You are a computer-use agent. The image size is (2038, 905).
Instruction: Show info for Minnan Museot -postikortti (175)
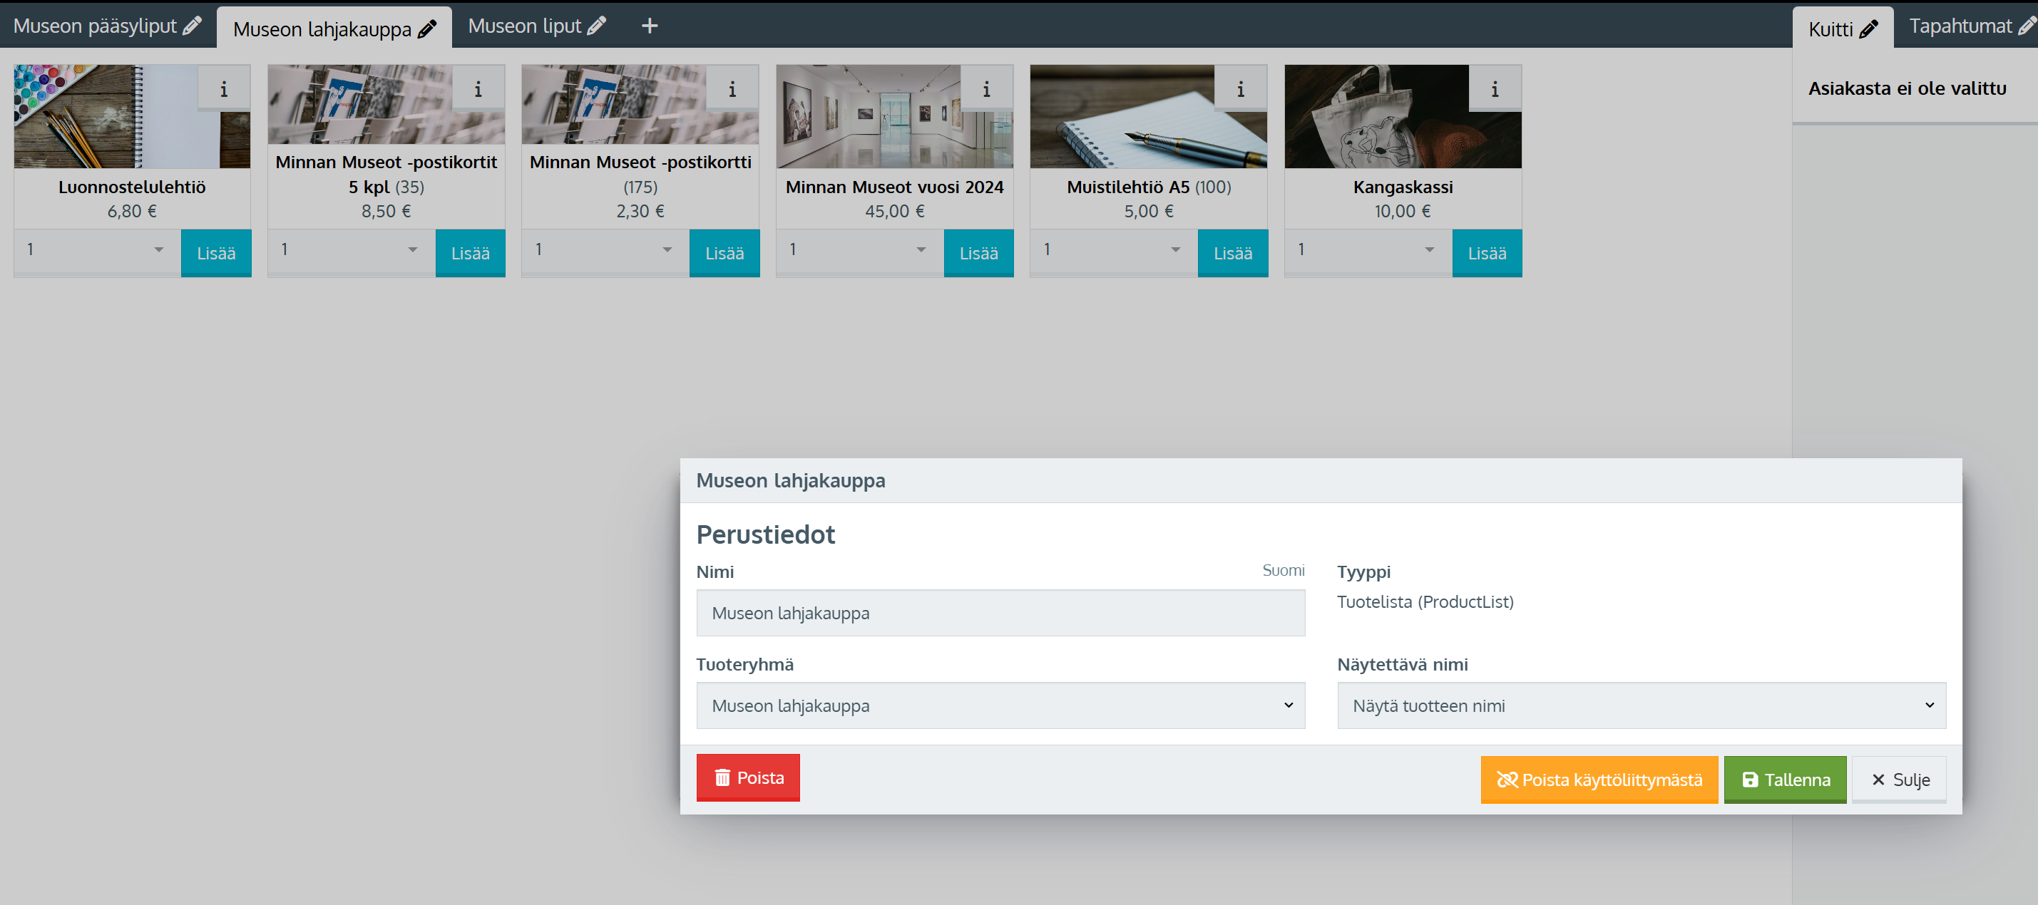coord(732,89)
